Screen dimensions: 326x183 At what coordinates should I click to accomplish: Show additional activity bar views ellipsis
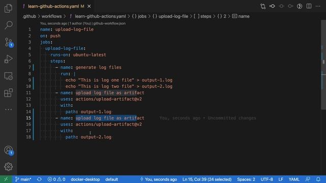tap(8, 109)
